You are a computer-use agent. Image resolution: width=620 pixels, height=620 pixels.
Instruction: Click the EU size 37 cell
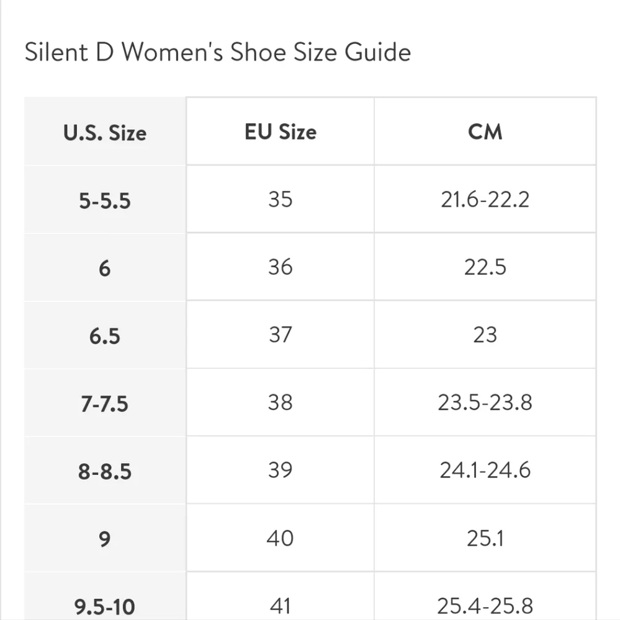(281, 335)
